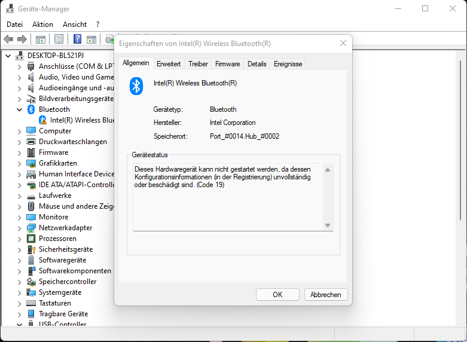Click the Tragbare Geräte device icon
This screenshot has height=342, width=467.
[x=31, y=314]
